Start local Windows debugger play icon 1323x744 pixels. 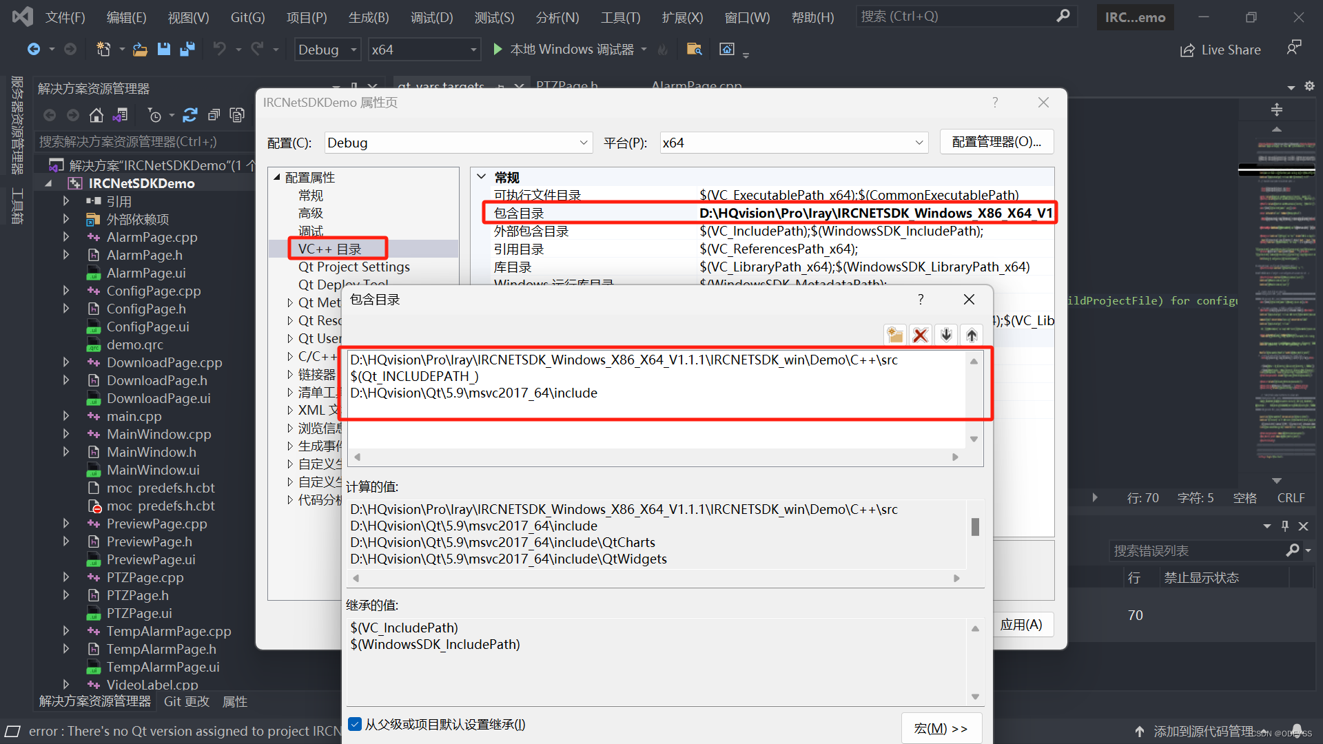pyautogui.click(x=498, y=49)
